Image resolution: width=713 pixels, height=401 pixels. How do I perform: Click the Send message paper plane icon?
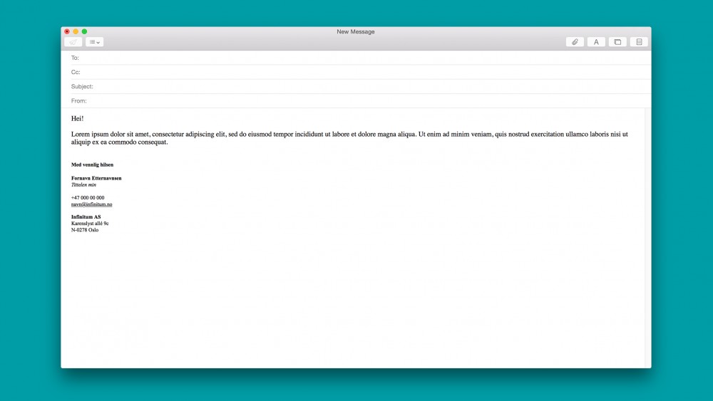tap(73, 42)
